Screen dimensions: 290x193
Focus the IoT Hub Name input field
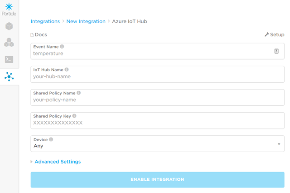pos(157,77)
